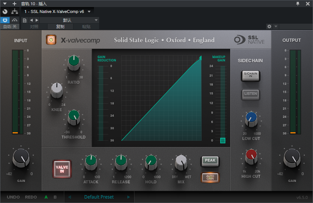Open the preset file page icon
This screenshot has width=313, height=203.
click(25, 20)
